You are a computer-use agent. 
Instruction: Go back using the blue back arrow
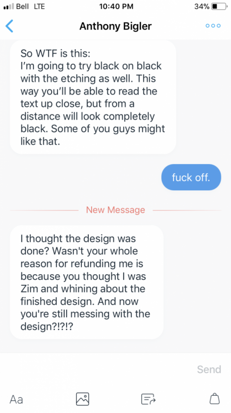click(x=9, y=26)
